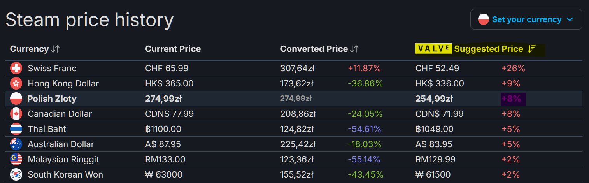Click the Thai Baht flag icon
The height and width of the screenshot is (183, 589).
tap(16, 129)
